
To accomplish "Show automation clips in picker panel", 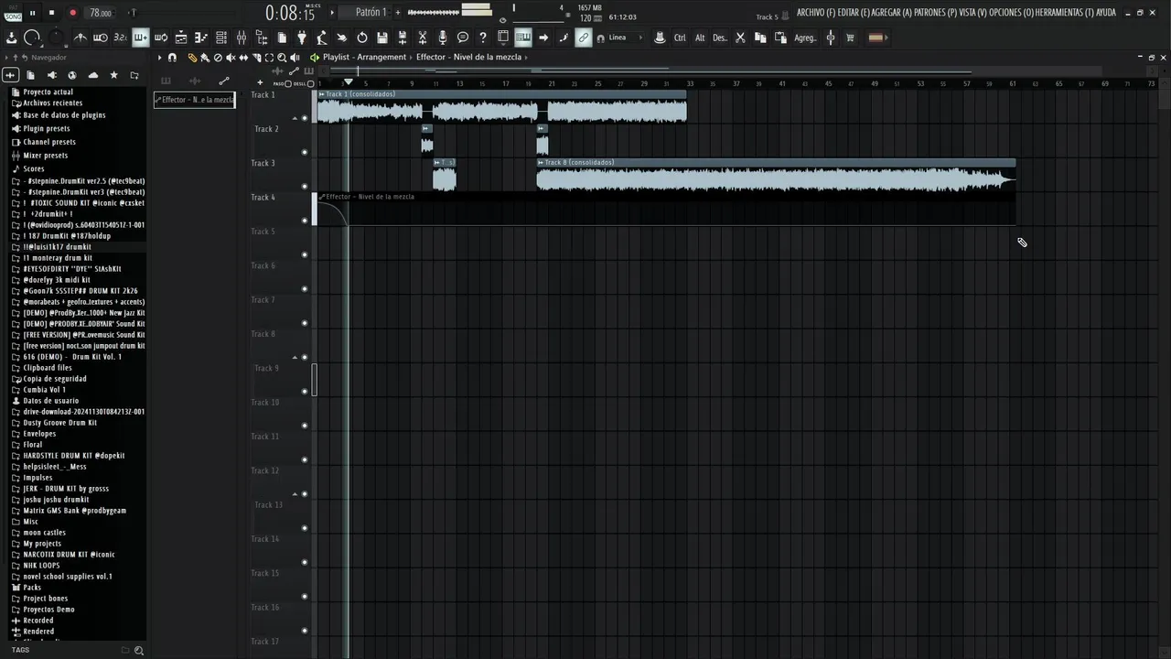I will tap(224, 81).
